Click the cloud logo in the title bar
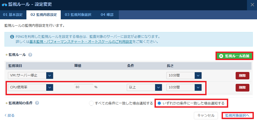The height and width of the screenshot is (123, 257). point(4,4)
